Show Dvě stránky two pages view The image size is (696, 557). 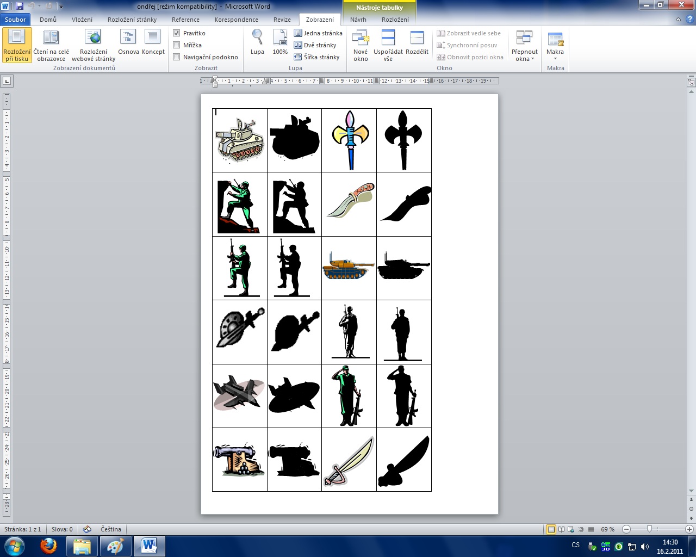point(315,45)
